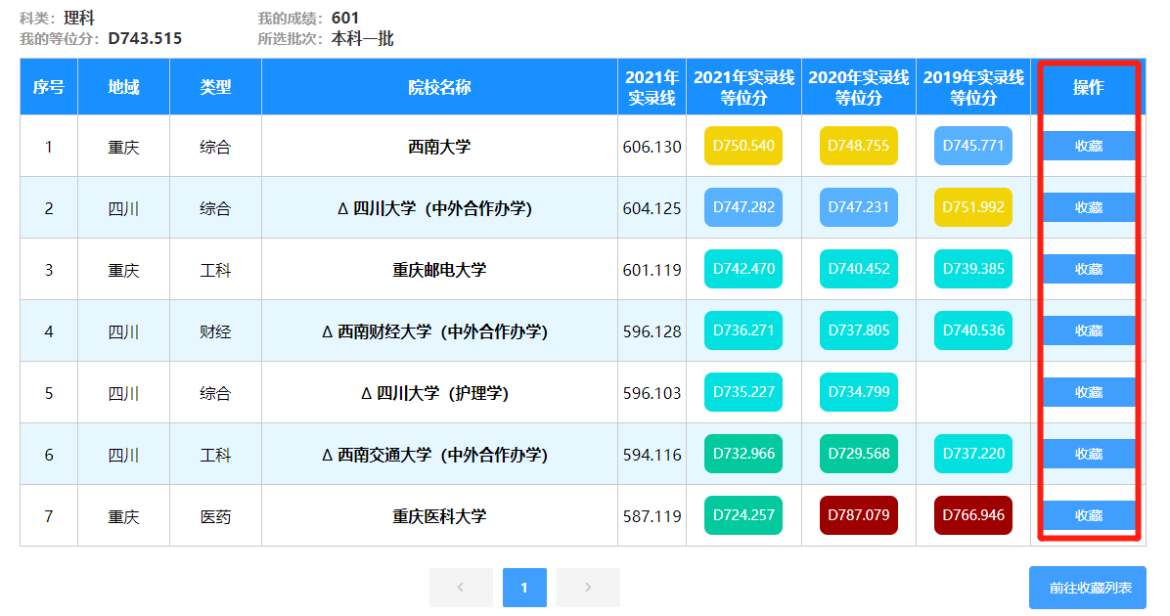The image size is (1170, 616).
Task: Click column header 操作
Action: [x=1089, y=87]
